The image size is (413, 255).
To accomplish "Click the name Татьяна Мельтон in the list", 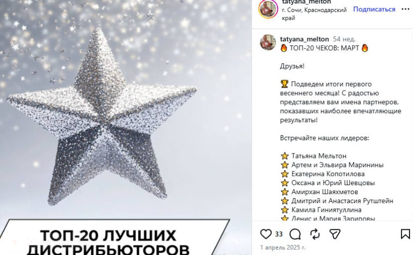I will click(x=319, y=156).
